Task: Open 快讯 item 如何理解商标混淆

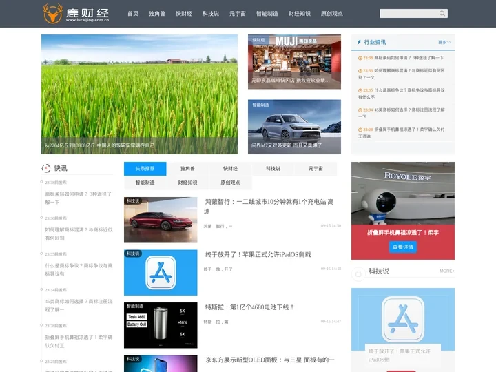Action: click(x=79, y=234)
